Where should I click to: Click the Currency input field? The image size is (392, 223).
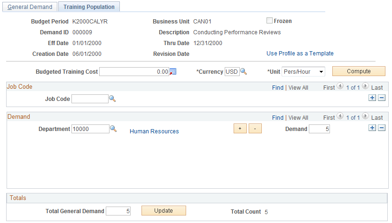(x=232, y=72)
